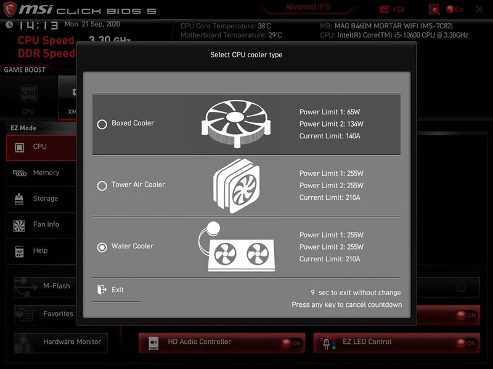Toggle ON switch above EZ LED Control
The image size is (493, 369).
(467, 315)
